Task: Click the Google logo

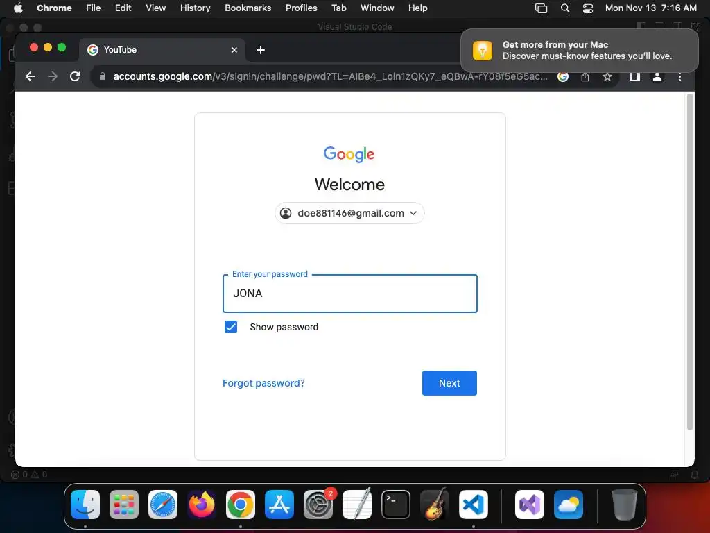Action: coord(349,154)
